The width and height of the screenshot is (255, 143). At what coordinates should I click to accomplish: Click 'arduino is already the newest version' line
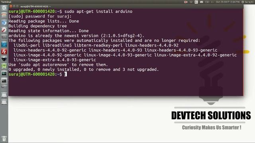pyautogui.click(x=76, y=35)
